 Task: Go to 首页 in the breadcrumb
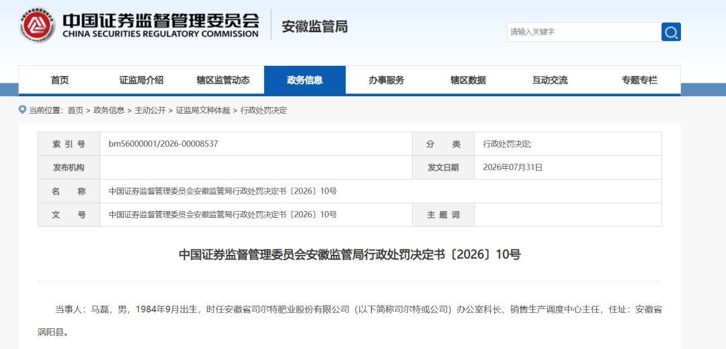click(75, 111)
